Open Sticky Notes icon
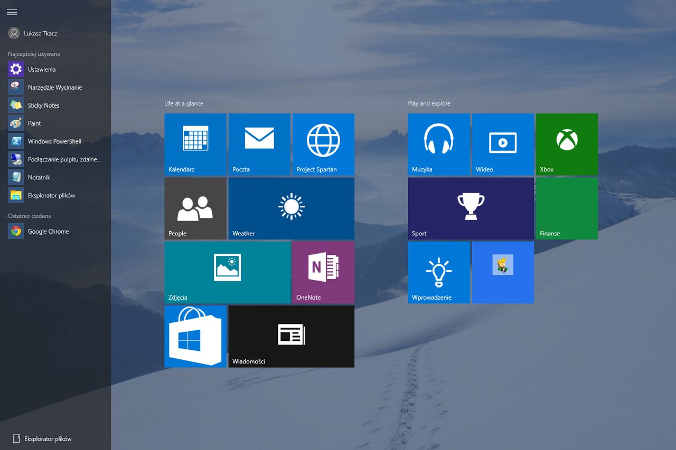The height and width of the screenshot is (450, 676). [16, 105]
